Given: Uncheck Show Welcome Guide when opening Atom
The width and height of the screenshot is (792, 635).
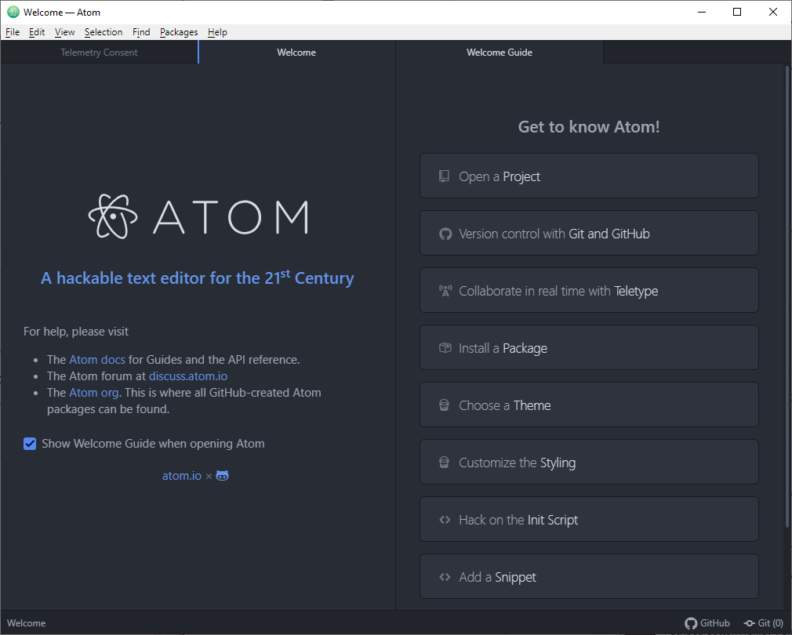Looking at the screenshot, I should coord(29,443).
